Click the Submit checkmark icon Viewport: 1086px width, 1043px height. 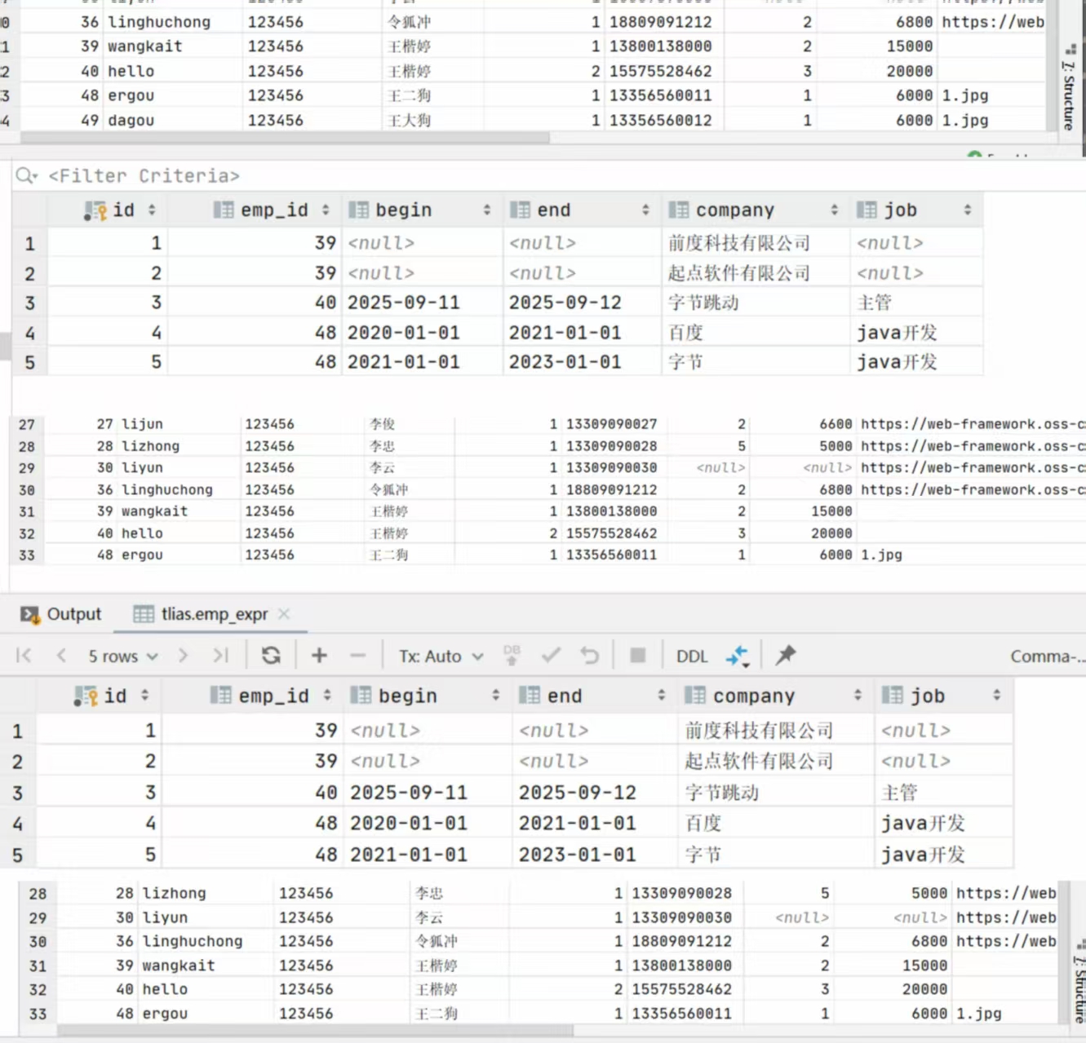[552, 656]
